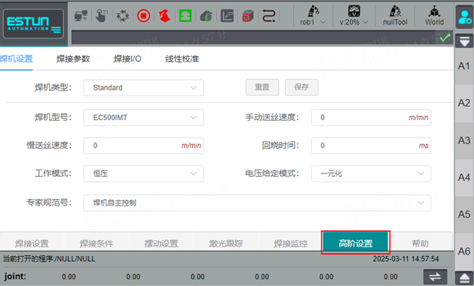Click the green square frame icon
Image resolution: width=474 pixels, height=286 pixels.
click(185, 16)
